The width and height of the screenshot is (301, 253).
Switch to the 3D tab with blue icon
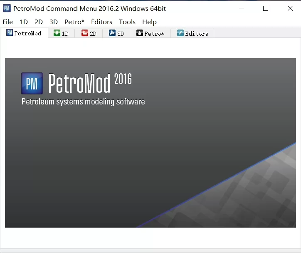[x=116, y=33]
